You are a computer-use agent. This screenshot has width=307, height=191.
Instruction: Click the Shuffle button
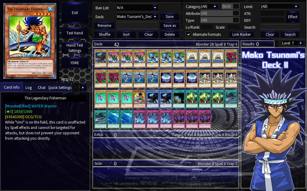(x=105, y=35)
